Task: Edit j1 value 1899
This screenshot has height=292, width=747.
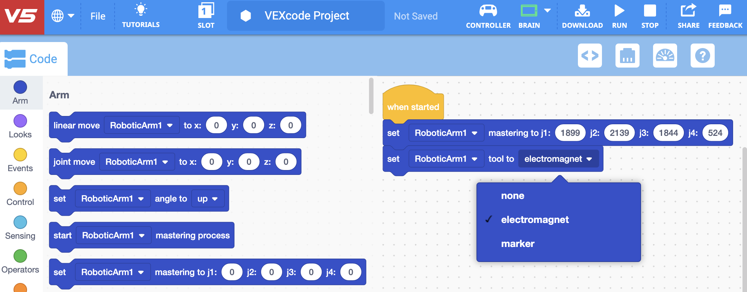Action: click(570, 133)
